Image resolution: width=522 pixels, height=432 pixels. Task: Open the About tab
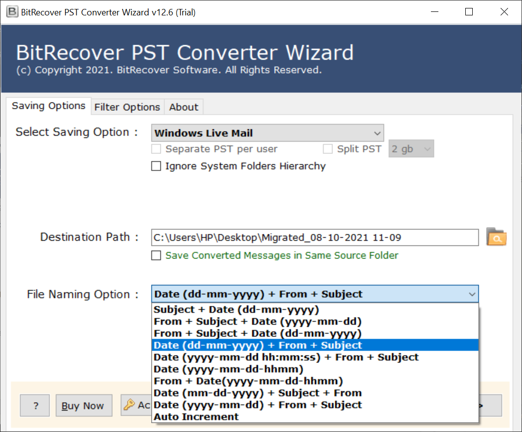(x=184, y=107)
